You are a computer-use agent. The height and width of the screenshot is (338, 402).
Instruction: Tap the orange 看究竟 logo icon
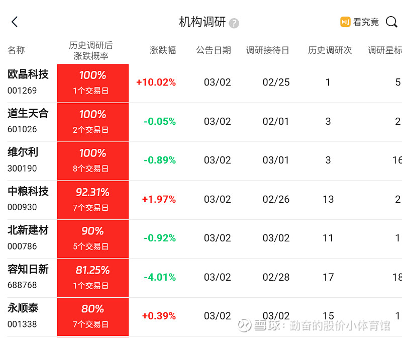click(x=345, y=22)
